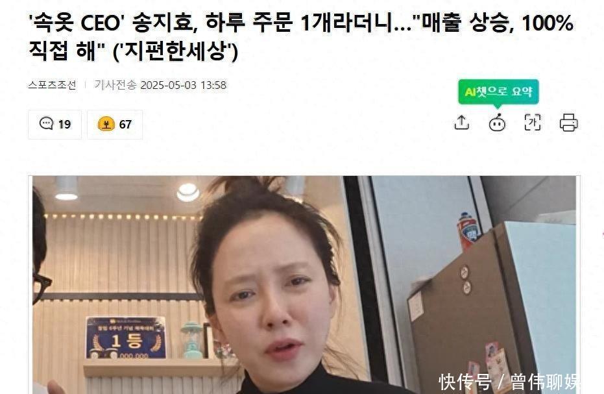Click the green AI챗으로 요약 bubble

498,92
